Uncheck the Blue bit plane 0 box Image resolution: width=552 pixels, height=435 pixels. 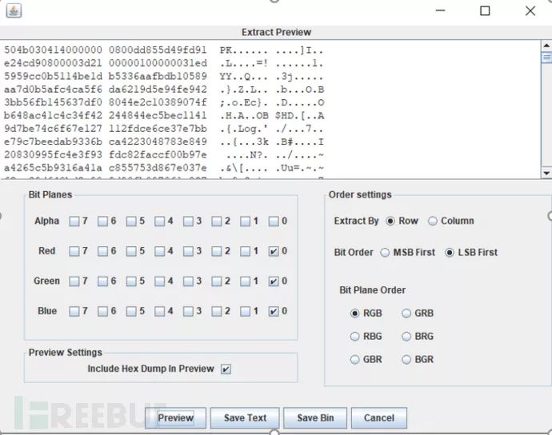click(x=274, y=312)
